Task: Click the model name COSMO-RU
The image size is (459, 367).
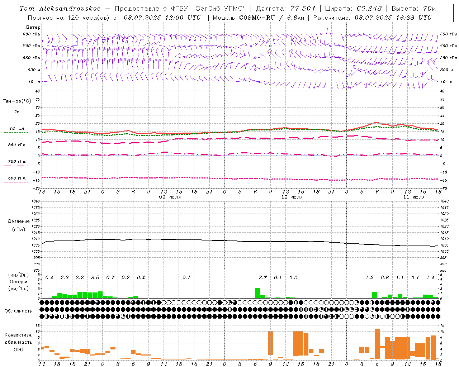Action: point(257,18)
